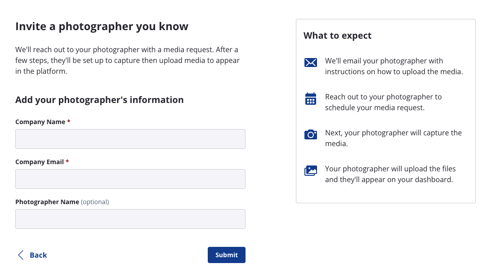Click the text about files appearing on dashboard
Image resolution: width=487 pixels, height=277 pixels.
[390, 174]
